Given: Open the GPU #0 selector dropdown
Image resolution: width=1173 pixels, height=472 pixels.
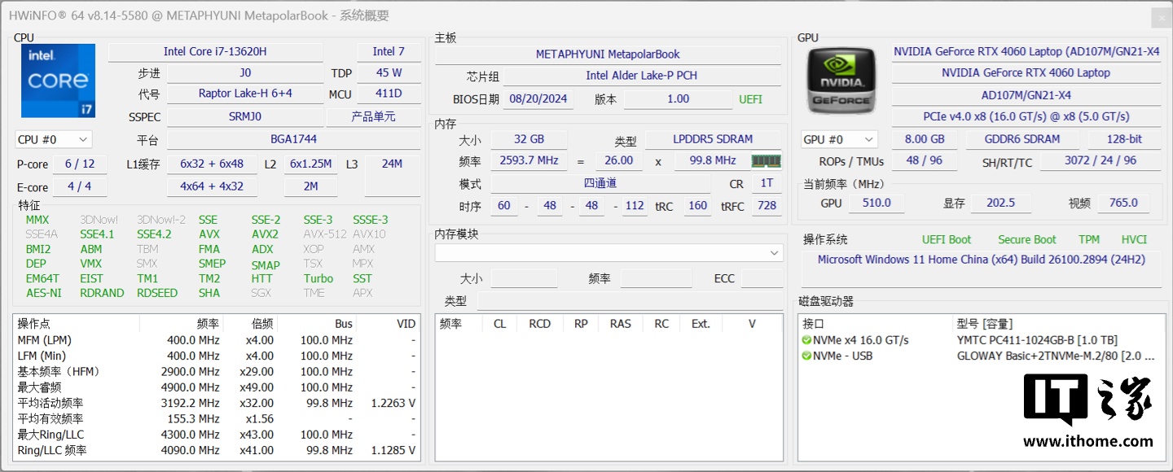Looking at the screenshot, I should click(839, 139).
